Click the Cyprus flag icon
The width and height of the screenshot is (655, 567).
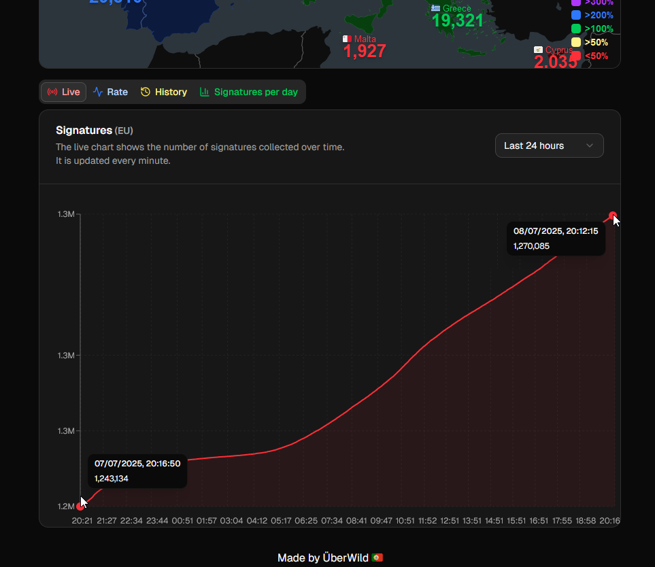click(538, 50)
